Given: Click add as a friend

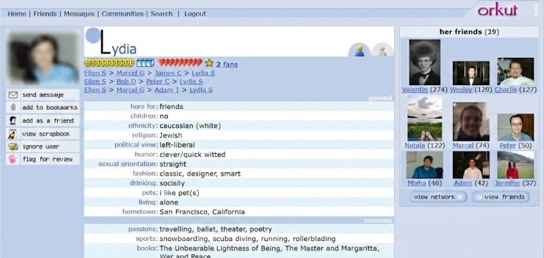Looking at the screenshot, I should [x=43, y=120].
